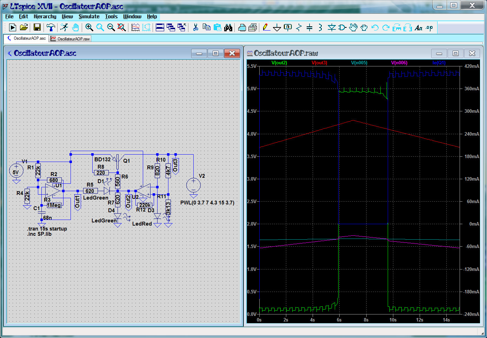The height and width of the screenshot is (338, 487).
Task: Click the Copy toolbar icon
Action: pos(207,27)
